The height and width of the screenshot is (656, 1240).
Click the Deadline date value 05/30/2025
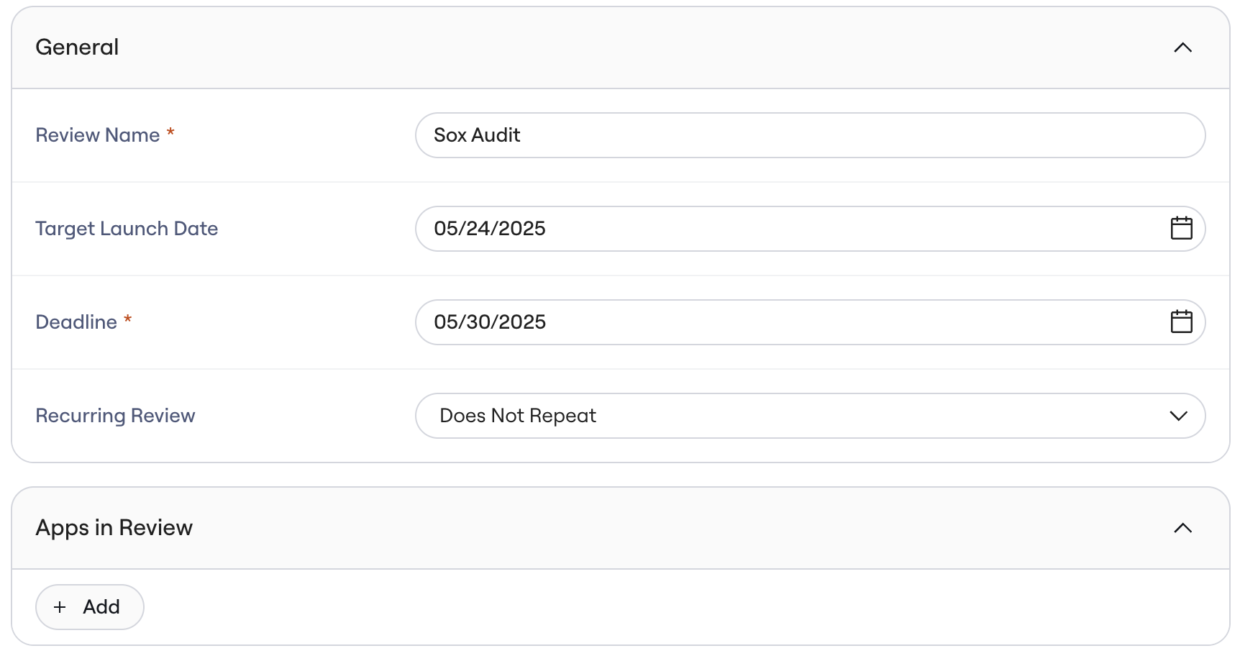coord(490,322)
